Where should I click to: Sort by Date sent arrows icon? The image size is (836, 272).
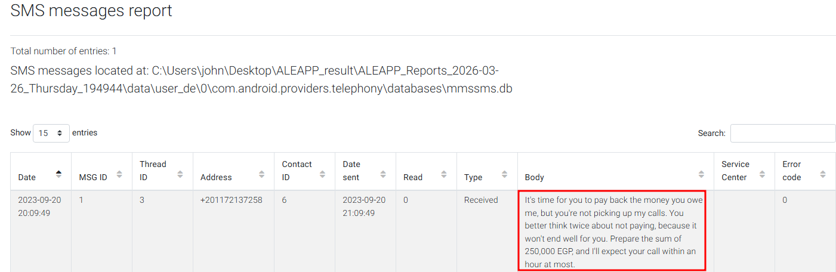click(x=383, y=174)
